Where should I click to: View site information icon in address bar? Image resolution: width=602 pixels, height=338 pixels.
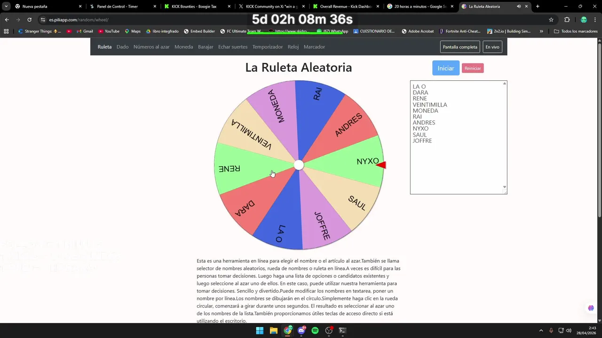43,20
